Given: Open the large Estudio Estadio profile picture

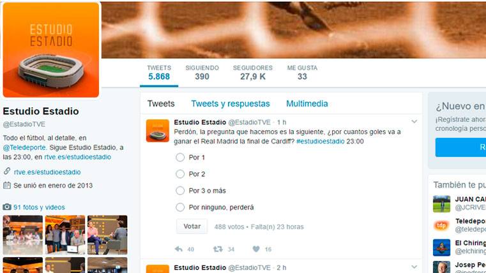Looking at the screenshot, I should 51,50.
